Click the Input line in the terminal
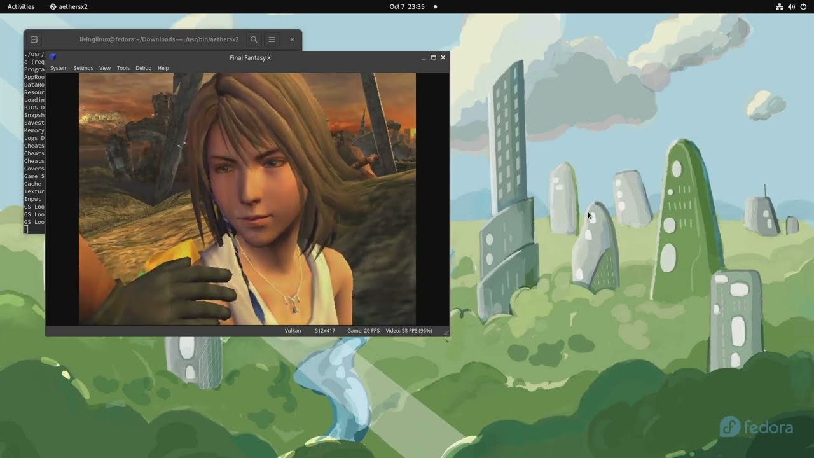The width and height of the screenshot is (814, 458). point(32,199)
